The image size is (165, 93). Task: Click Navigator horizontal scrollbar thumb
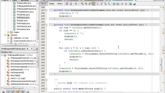click(x=13, y=88)
